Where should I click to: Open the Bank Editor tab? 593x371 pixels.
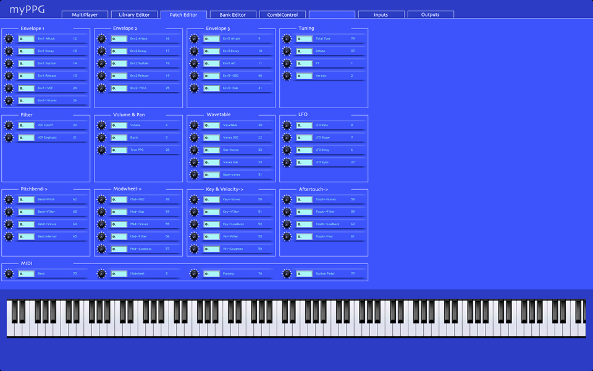(233, 15)
